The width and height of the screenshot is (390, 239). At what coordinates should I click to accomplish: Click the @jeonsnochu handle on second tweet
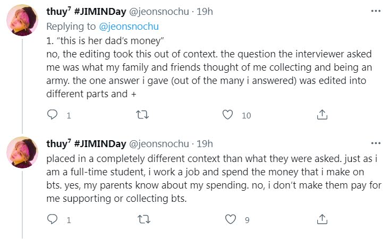pos(159,143)
